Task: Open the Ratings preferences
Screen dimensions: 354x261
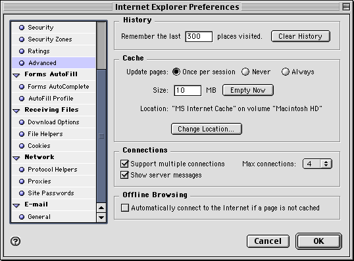Action: click(x=54, y=51)
